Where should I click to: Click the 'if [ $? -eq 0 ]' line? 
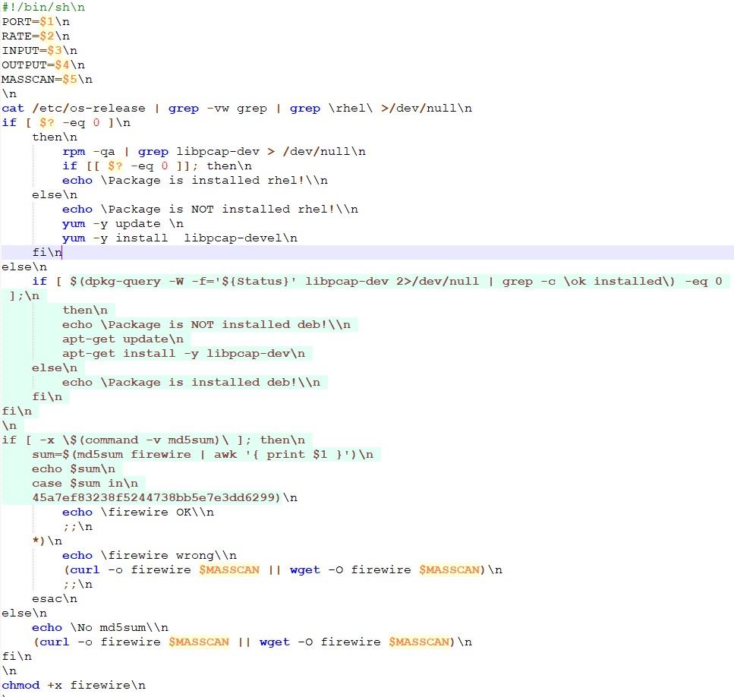66,123
